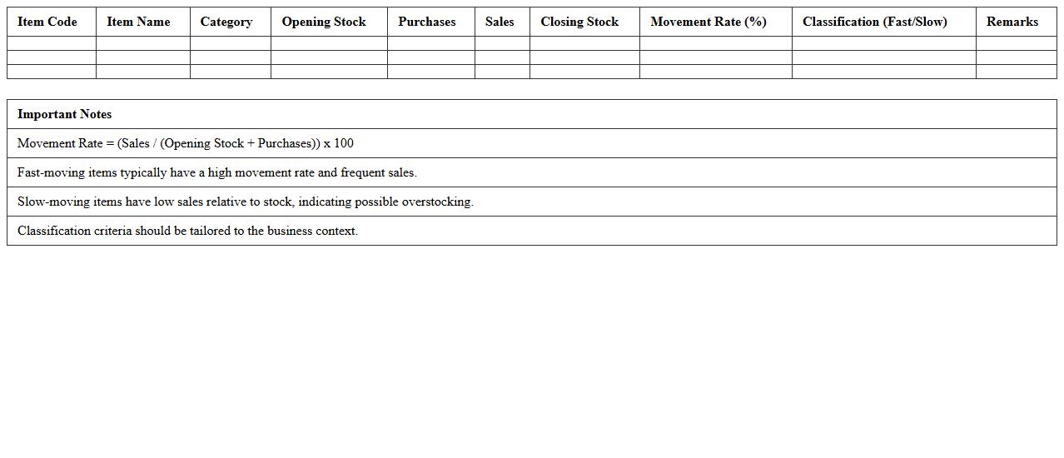Select the Movement Rate (%) header
Viewport: 1064px width, 458px height.
pyautogui.click(x=709, y=22)
